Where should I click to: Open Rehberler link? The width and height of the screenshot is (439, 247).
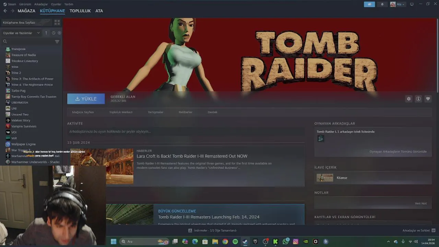(x=186, y=112)
